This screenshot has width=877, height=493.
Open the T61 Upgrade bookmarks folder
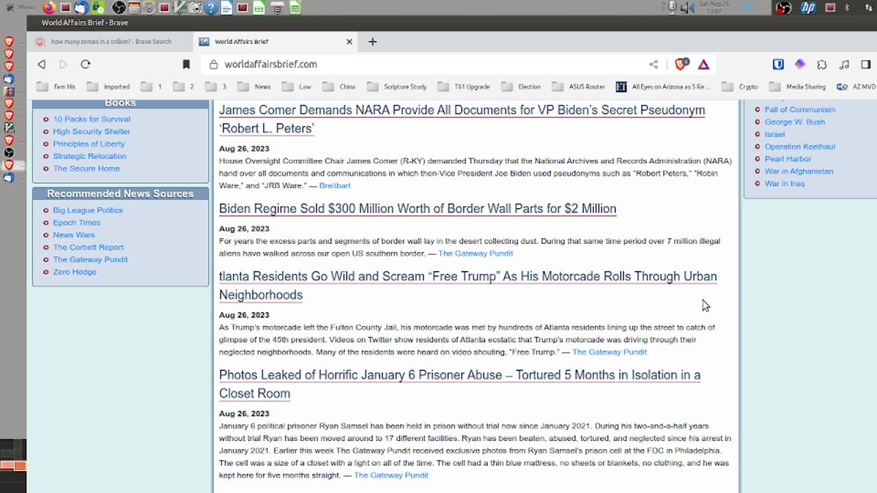point(464,87)
